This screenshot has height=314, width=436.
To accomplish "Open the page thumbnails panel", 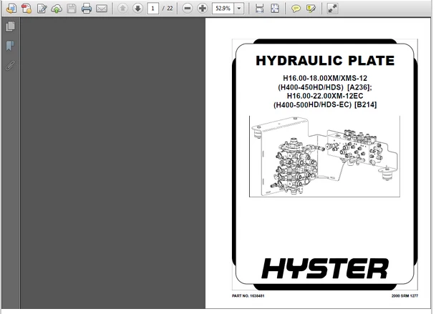I will tap(10, 26).
